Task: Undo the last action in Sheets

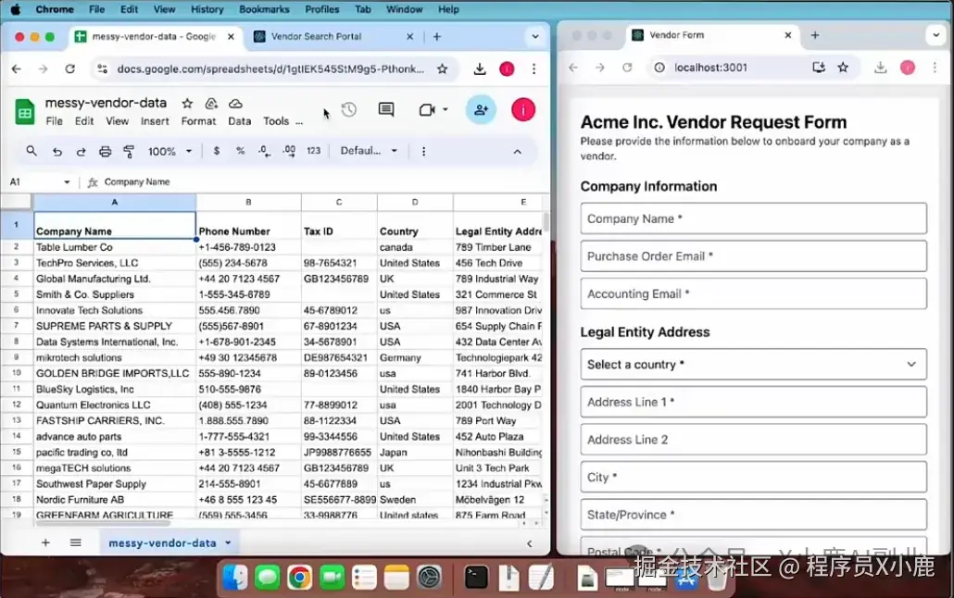Action: pyautogui.click(x=56, y=151)
